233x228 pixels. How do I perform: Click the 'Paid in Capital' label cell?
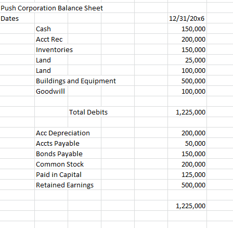pyautogui.click(x=59, y=175)
